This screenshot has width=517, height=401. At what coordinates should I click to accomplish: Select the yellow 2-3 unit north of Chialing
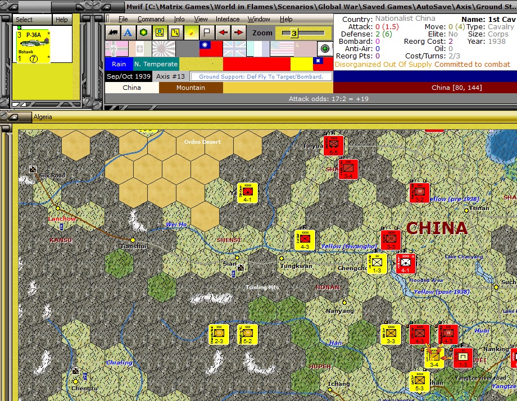tap(219, 334)
